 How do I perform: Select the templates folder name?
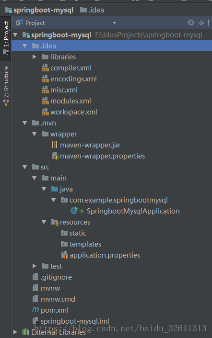pos(85,244)
